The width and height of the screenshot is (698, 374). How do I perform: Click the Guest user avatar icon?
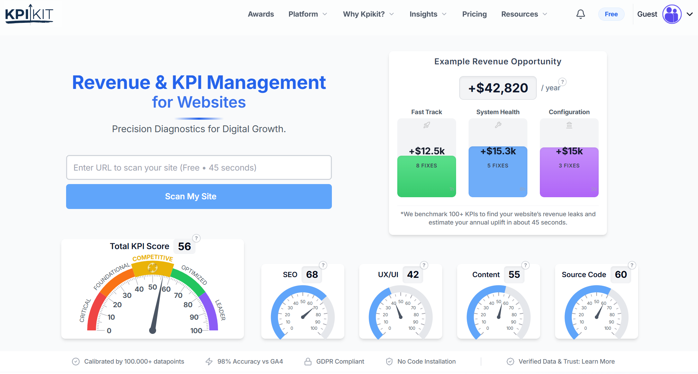pos(672,14)
